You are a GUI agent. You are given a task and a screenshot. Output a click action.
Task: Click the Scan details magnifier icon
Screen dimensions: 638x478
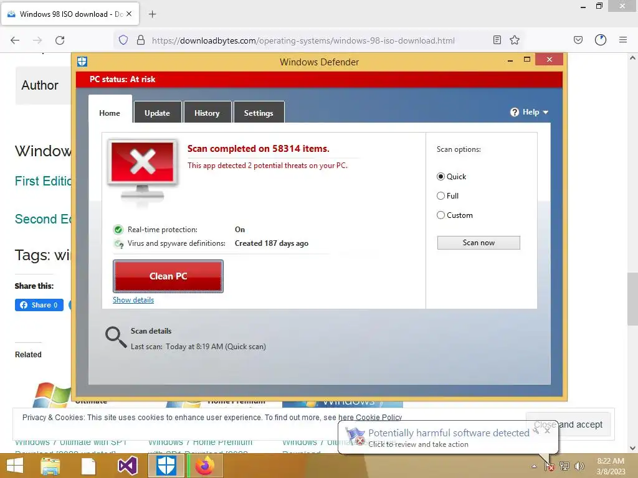point(116,337)
